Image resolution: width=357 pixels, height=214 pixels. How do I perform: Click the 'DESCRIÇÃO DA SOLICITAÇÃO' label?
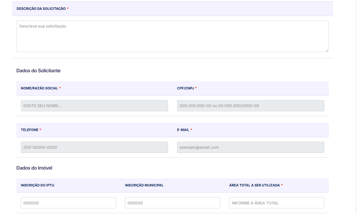tap(41, 9)
